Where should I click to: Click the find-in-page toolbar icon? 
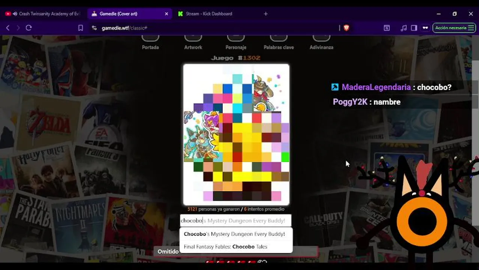point(386,28)
